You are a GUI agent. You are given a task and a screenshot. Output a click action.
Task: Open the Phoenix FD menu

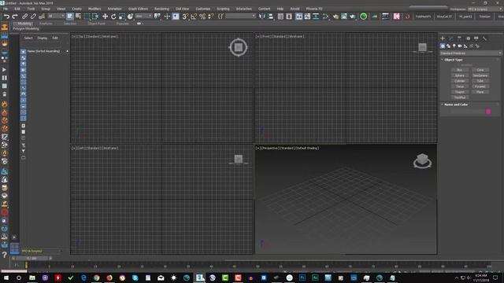pos(314,9)
